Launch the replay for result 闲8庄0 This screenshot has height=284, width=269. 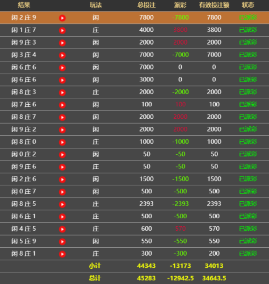[x=62, y=142]
